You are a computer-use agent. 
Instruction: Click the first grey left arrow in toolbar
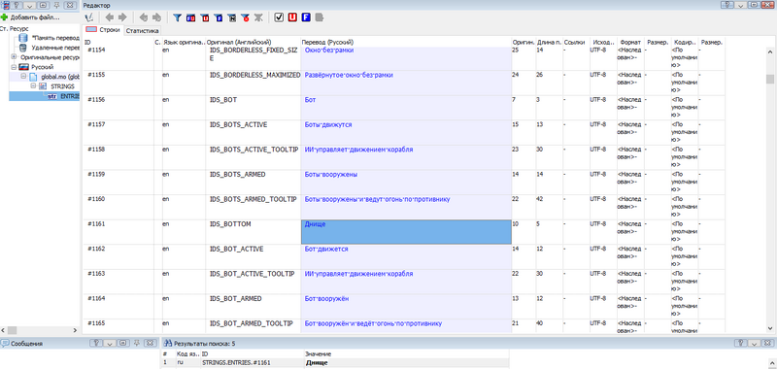[x=110, y=17]
